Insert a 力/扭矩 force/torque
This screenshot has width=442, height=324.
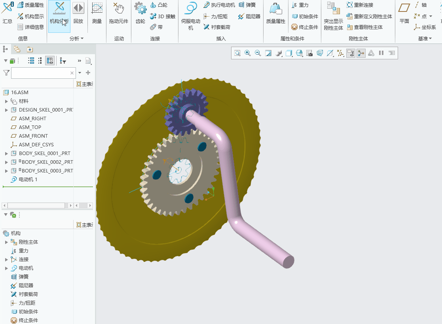click(x=215, y=16)
